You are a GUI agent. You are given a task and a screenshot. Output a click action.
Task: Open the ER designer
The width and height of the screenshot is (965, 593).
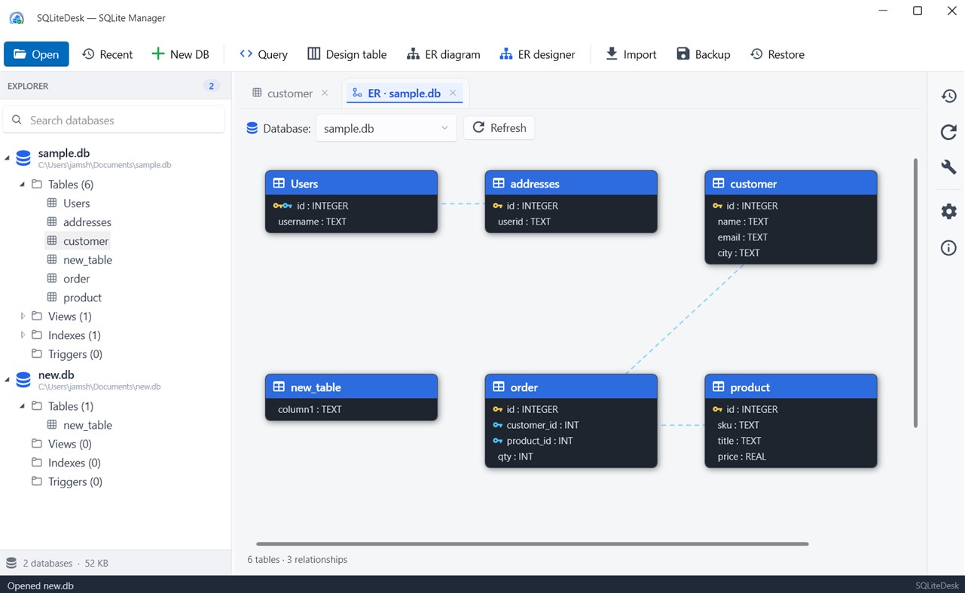(537, 54)
